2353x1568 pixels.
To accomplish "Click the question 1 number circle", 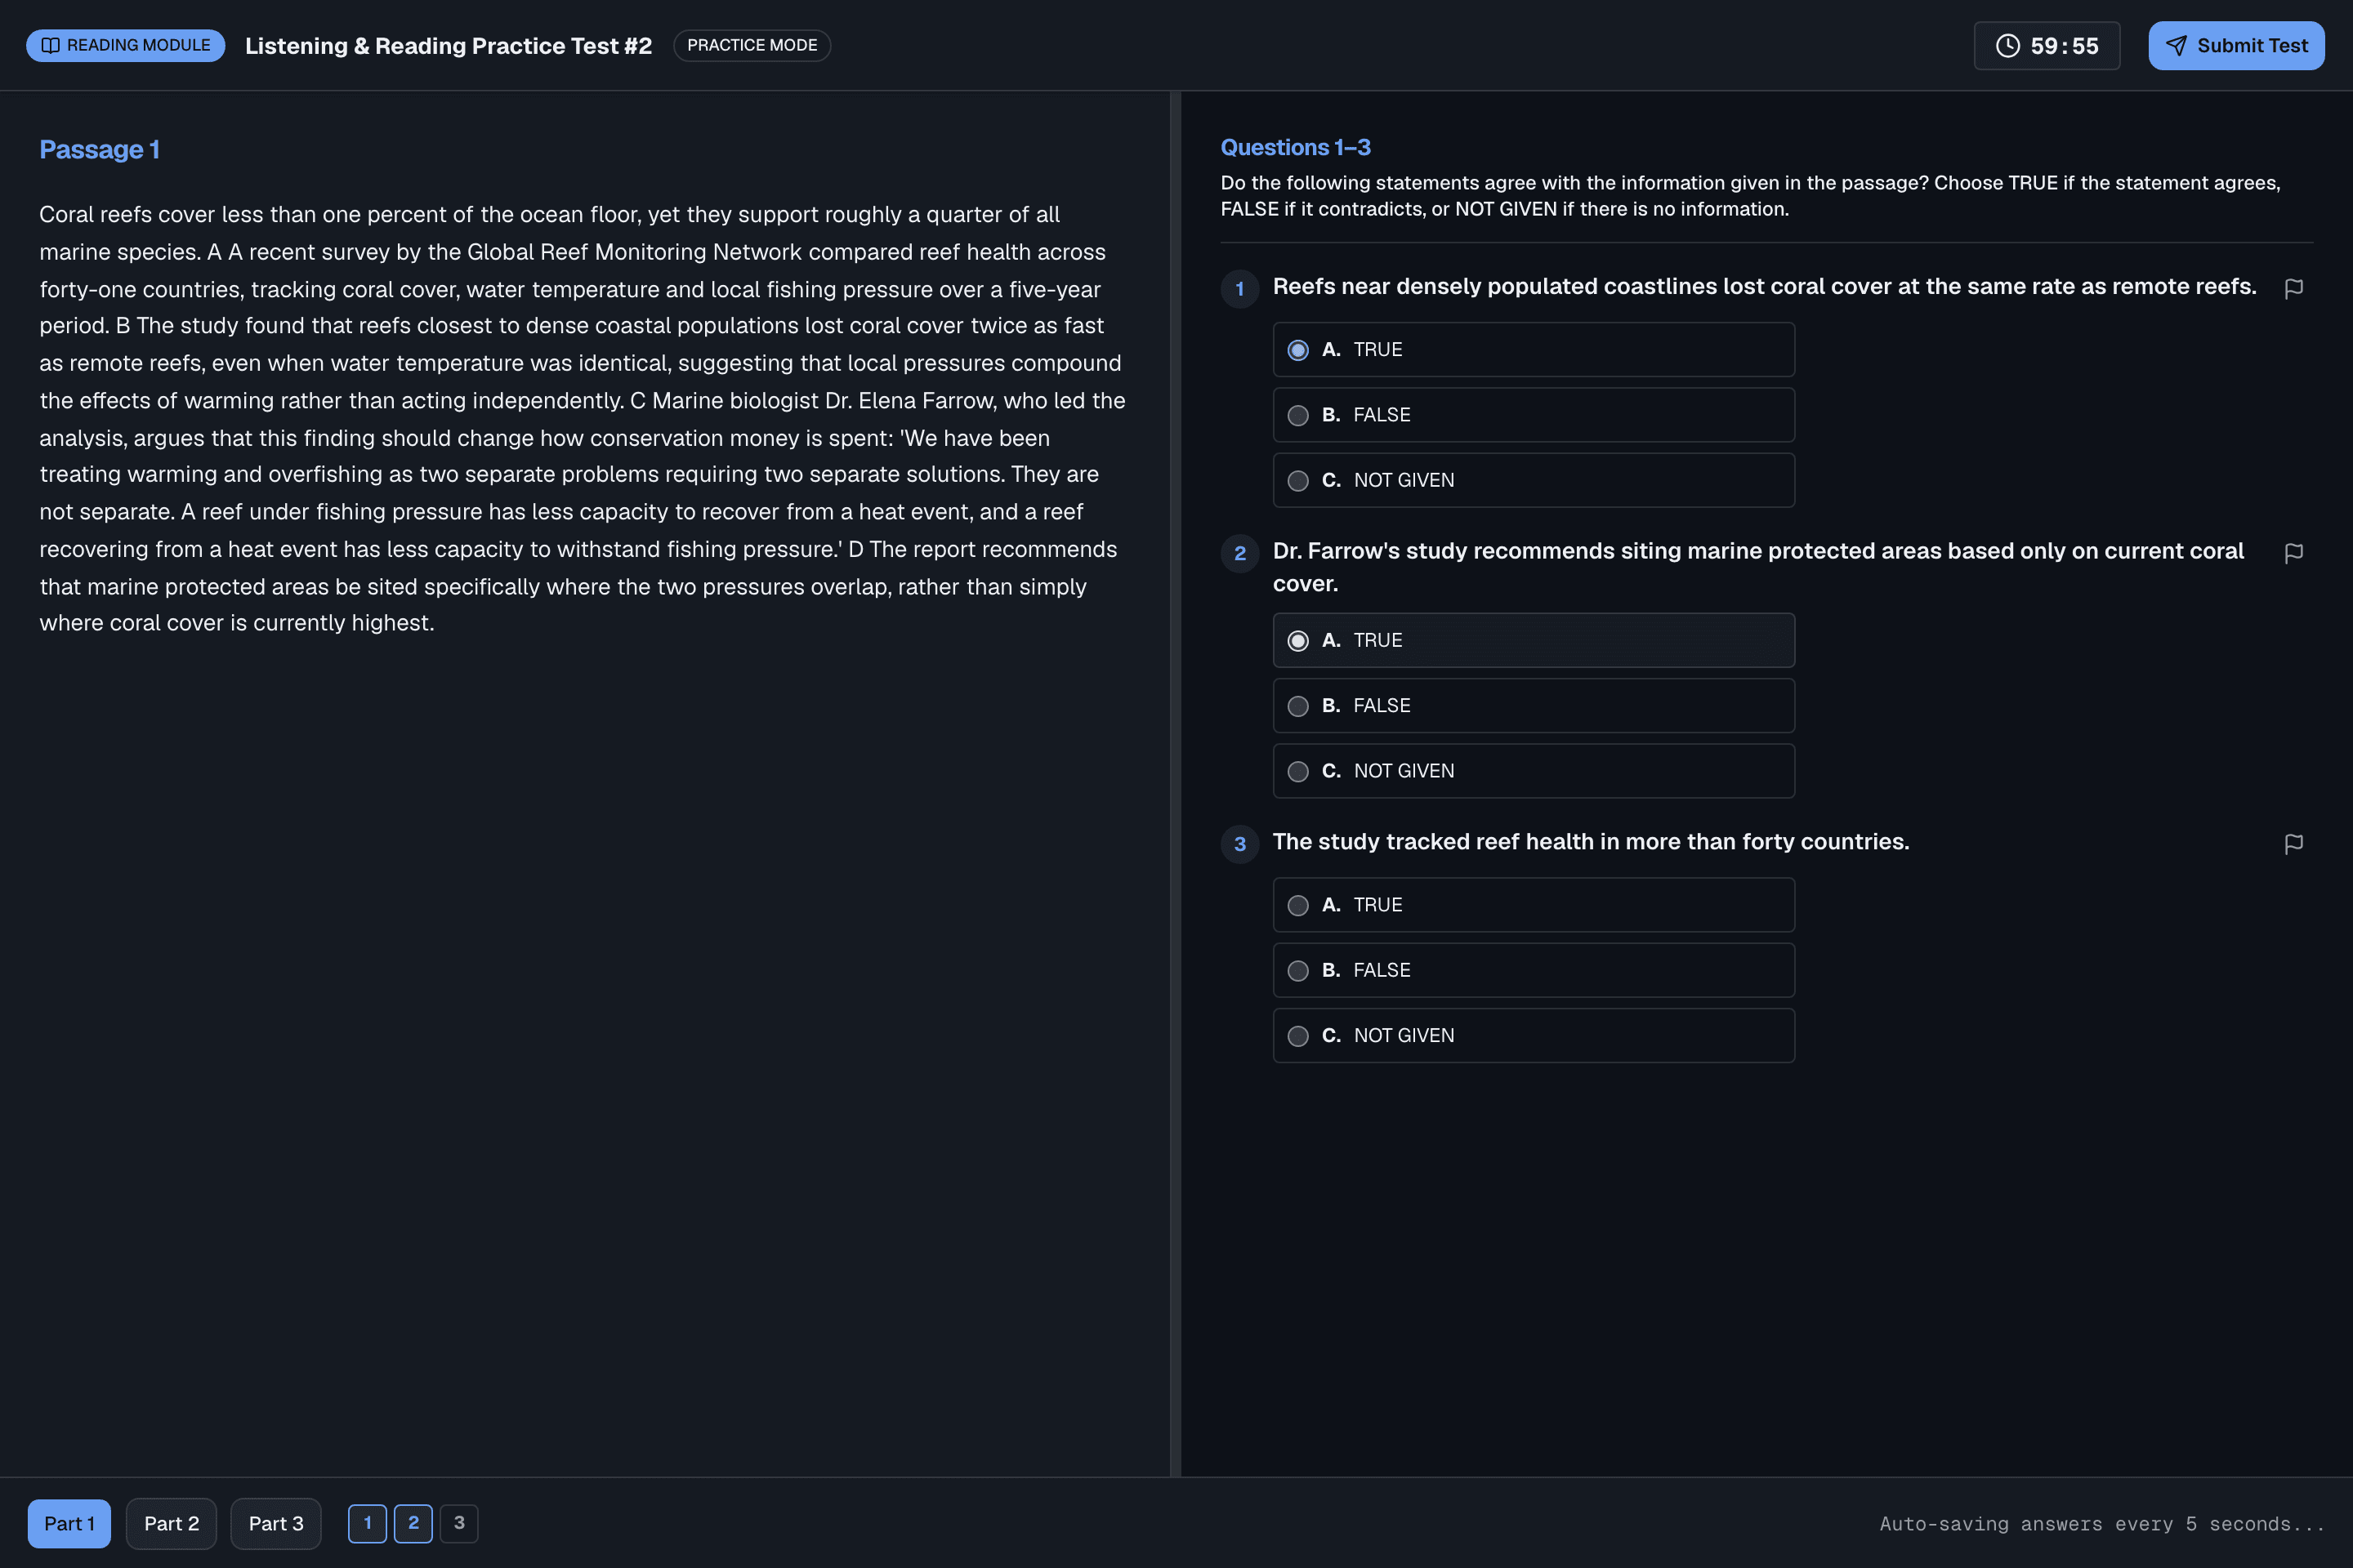I will [1239, 289].
